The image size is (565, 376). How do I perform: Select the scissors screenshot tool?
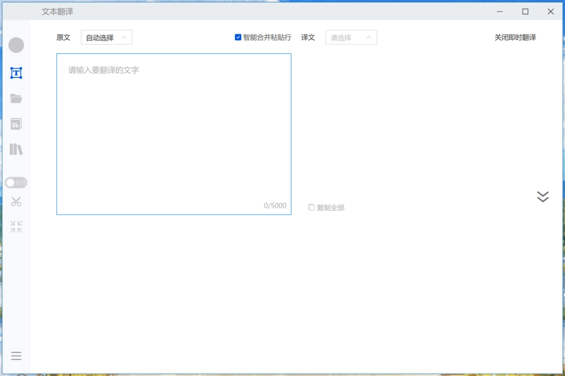pyautogui.click(x=16, y=201)
